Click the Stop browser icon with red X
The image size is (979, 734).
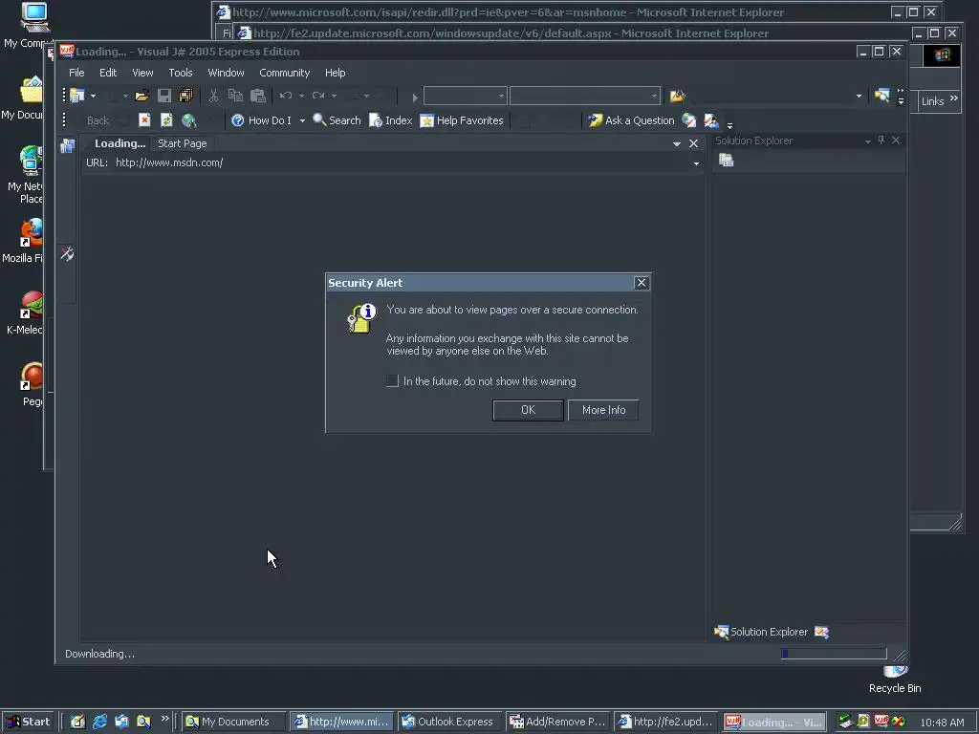pos(144,119)
